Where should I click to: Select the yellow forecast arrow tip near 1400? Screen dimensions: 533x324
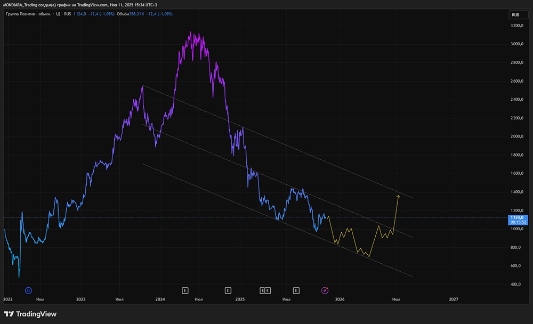tap(398, 196)
